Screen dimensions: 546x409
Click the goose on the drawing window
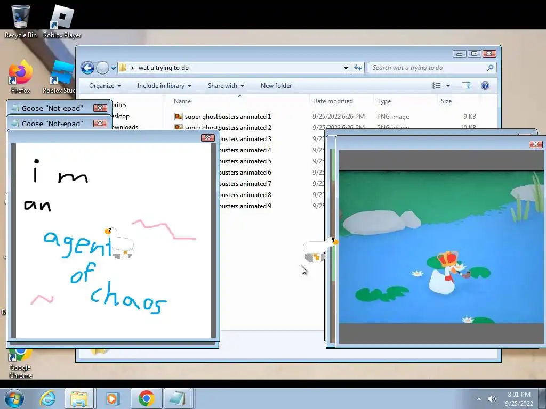click(120, 242)
